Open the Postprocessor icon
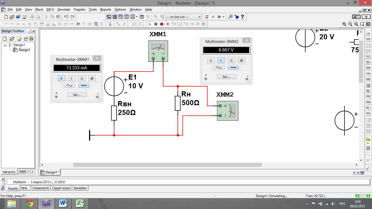 142,17
